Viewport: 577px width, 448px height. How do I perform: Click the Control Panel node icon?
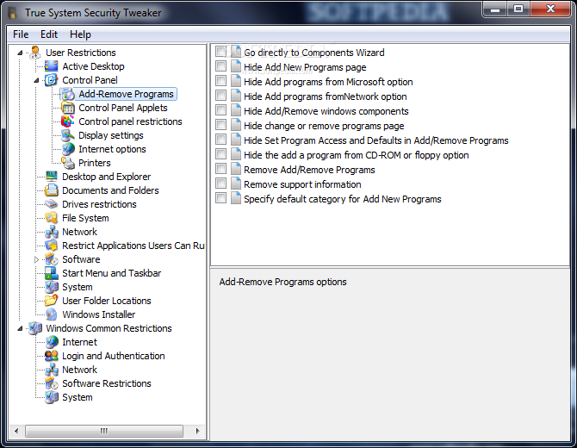pyautogui.click(x=51, y=80)
